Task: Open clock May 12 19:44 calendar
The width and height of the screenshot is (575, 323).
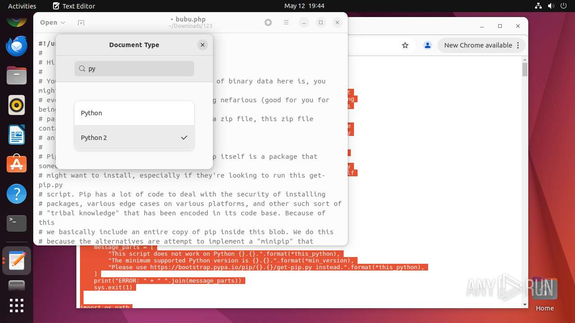Action: point(304,6)
